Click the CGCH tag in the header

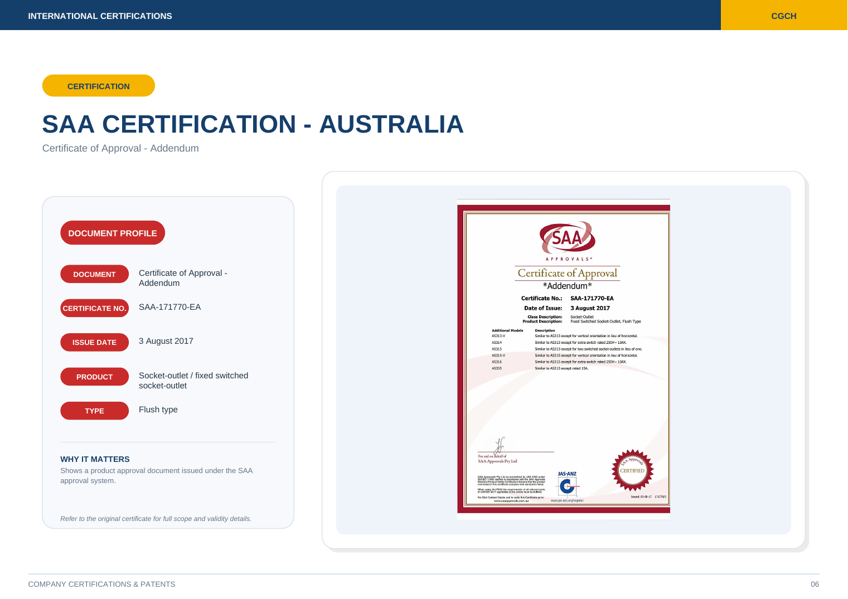click(x=784, y=16)
